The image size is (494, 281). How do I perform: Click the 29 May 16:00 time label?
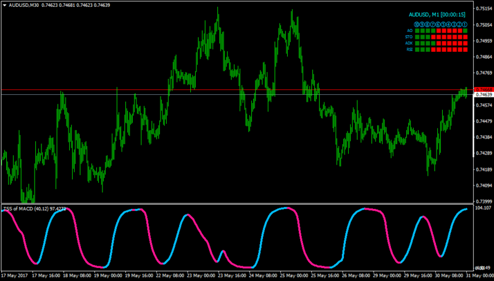(419, 275)
